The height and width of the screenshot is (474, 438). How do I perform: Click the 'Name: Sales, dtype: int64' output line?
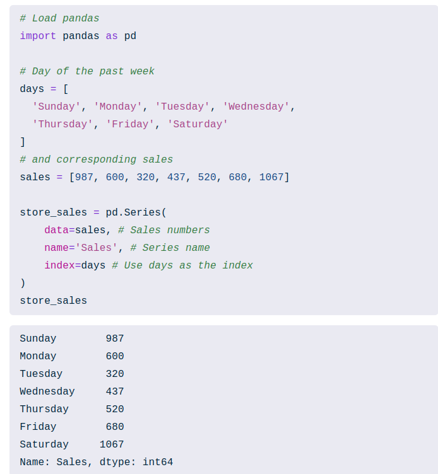pyautogui.click(x=96, y=462)
